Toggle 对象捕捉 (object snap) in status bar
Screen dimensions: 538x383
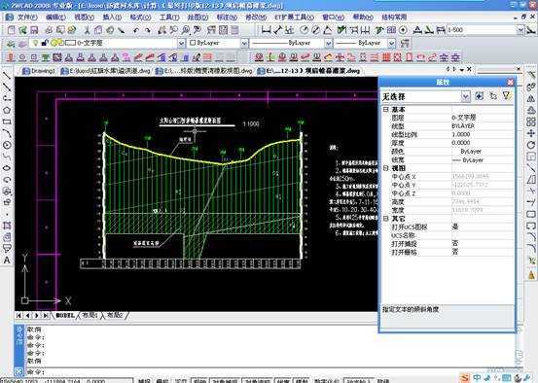tap(225, 381)
